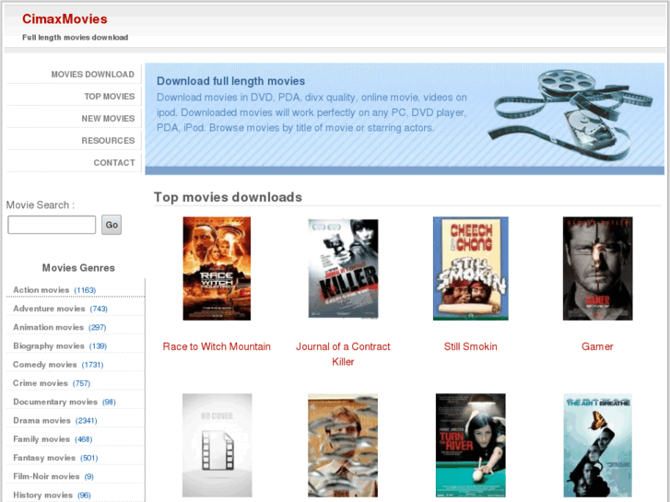The height and width of the screenshot is (502, 670).
Task: Click the Full length movies download tagline
Action: pos(76,38)
